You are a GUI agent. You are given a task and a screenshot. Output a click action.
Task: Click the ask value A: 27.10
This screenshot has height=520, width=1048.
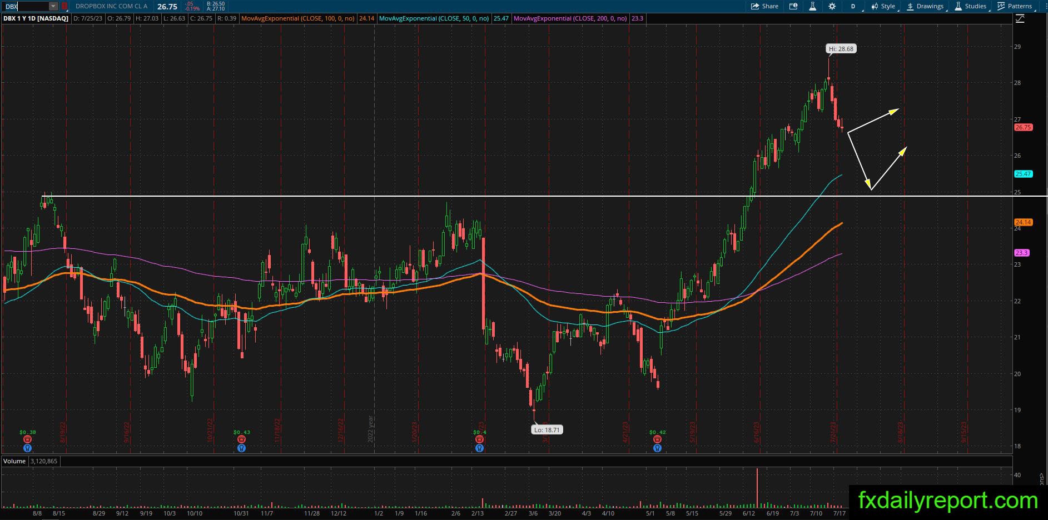(216, 9)
